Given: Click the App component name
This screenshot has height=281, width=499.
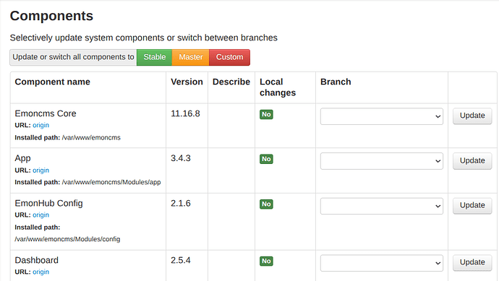Looking at the screenshot, I should [22, 158].
